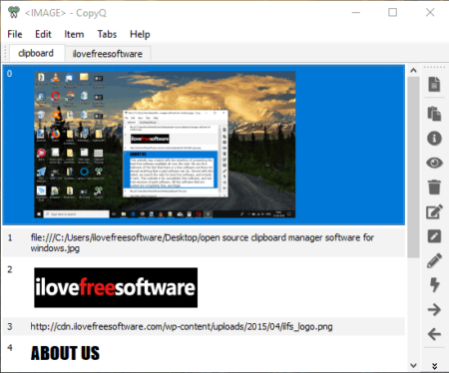449x373 pixels.
Task: Open the Tabs menu
Action: [107, 34]
